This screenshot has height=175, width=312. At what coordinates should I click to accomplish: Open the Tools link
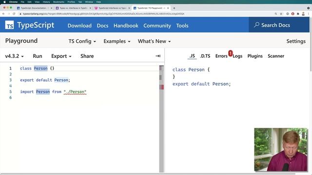pyautogui.click(x=182, y=26)
